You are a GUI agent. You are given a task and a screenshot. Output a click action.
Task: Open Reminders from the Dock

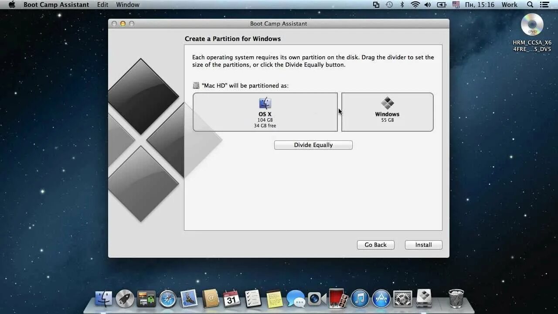(253, 299)
